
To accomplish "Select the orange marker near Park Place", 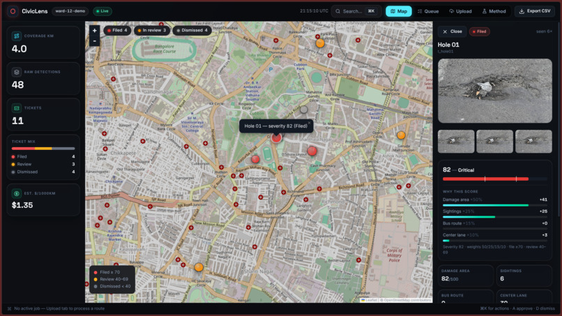I will tap(320, 43).
